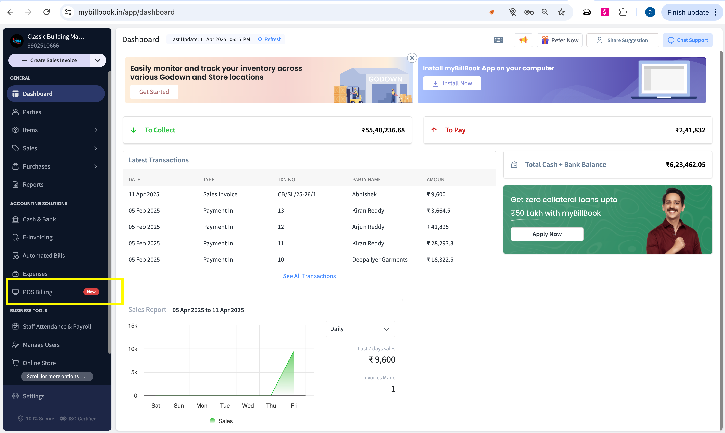
Task: Bookmark this page with the star icon
Action: [x=561, y=12]
